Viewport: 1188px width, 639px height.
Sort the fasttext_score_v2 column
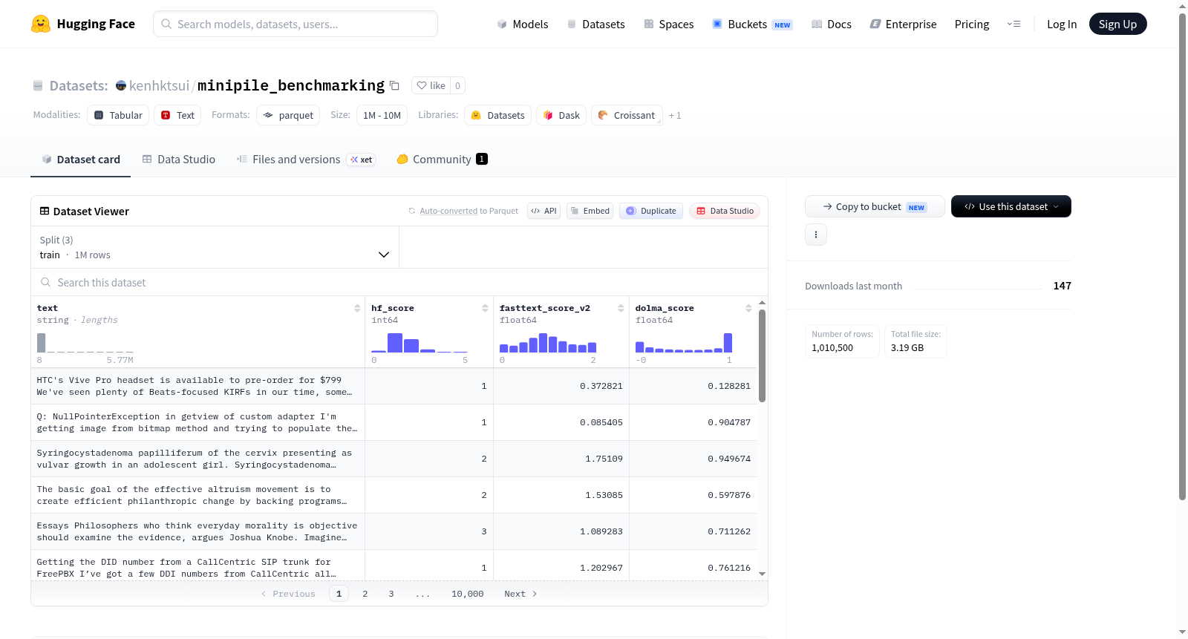point(621,308)
